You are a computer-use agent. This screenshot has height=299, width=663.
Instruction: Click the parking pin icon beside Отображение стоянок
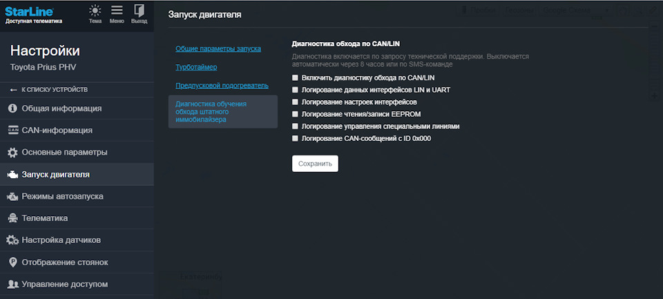pos(13,262)
